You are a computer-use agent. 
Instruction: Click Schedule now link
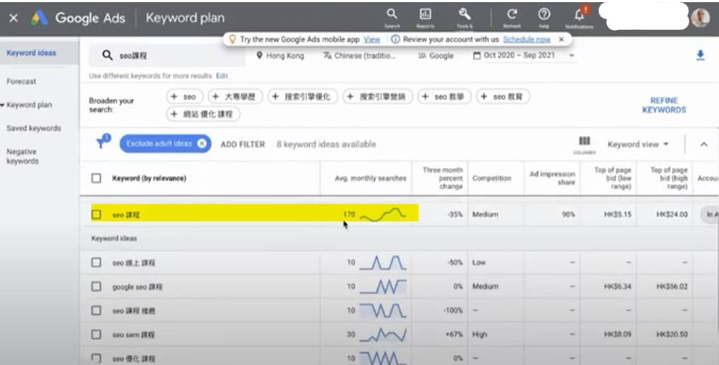(526, 40)
